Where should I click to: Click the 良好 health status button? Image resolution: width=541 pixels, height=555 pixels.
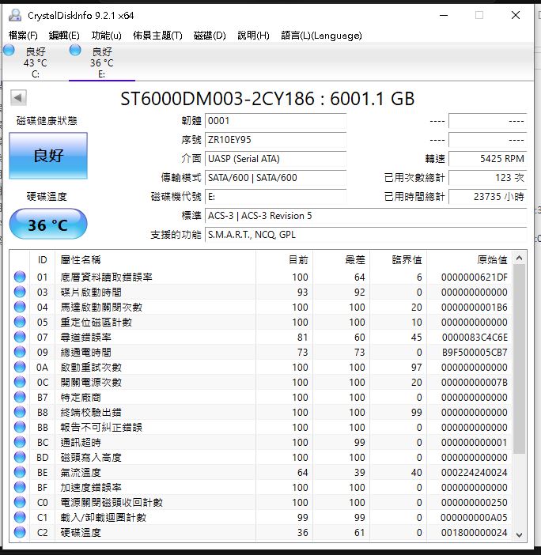48,156
